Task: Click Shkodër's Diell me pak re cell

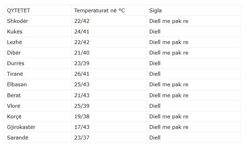Action: pos(169,21)
